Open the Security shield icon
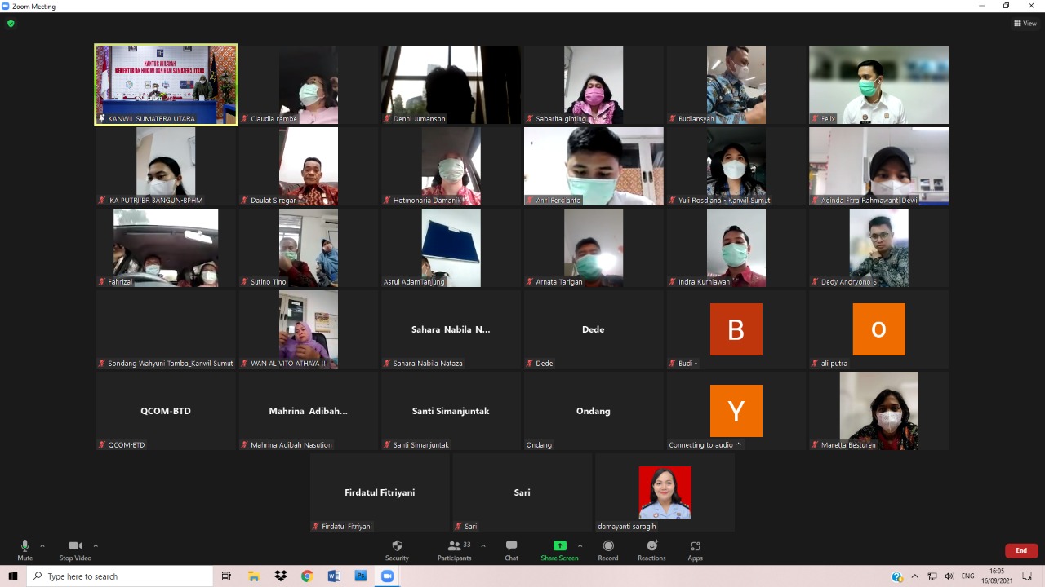This screenshot has width=1045, height=587. 397,550
